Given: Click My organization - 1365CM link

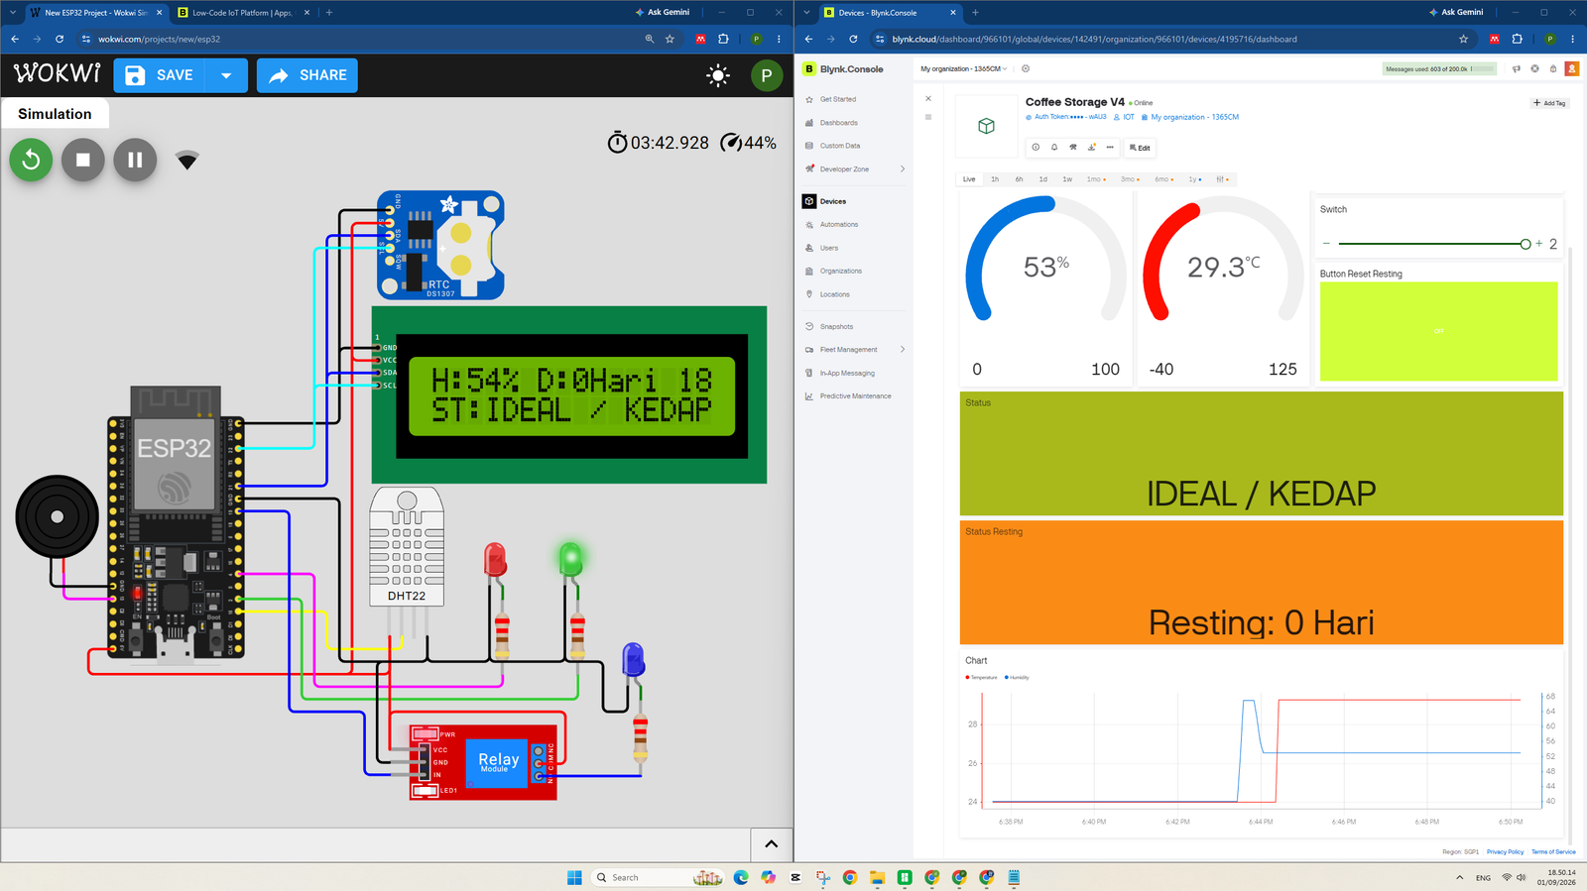Looking at the screenshot, I should pyautogui.click(x=1190, y=117).
